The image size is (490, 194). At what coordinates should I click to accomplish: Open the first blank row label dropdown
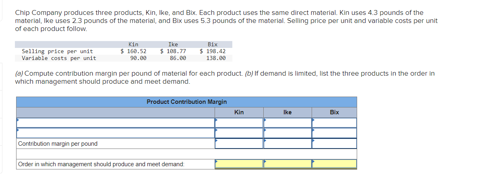(x=116, y=123)
